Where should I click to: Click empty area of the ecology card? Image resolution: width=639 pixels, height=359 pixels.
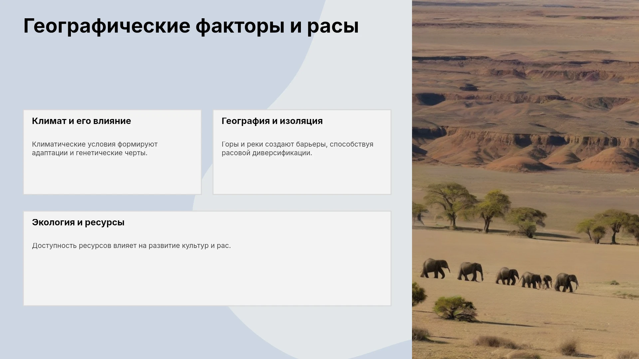tap(207, 279)
